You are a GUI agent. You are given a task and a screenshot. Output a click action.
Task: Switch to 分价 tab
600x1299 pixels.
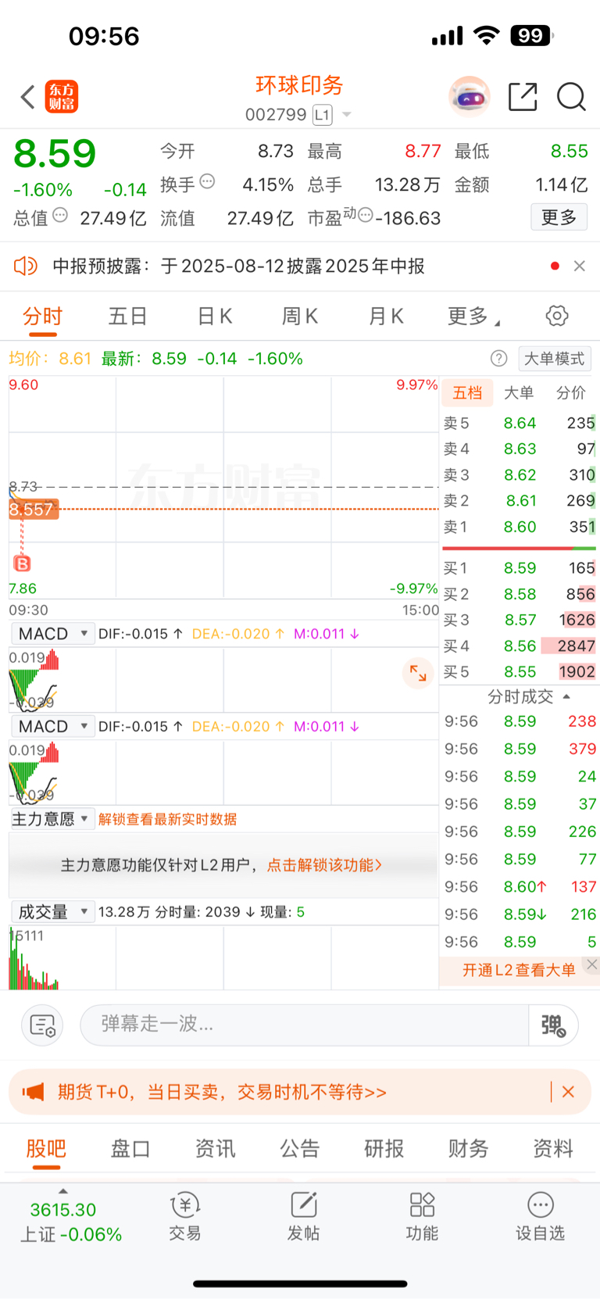(x=570, y=393)
